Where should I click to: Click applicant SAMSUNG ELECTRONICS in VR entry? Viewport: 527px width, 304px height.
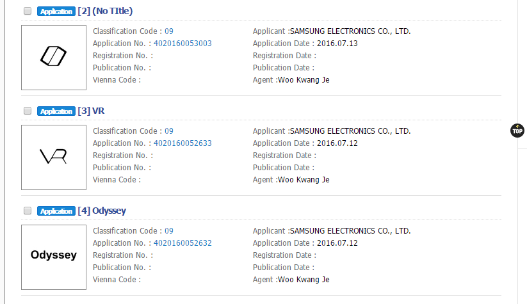tap(350, 131)
